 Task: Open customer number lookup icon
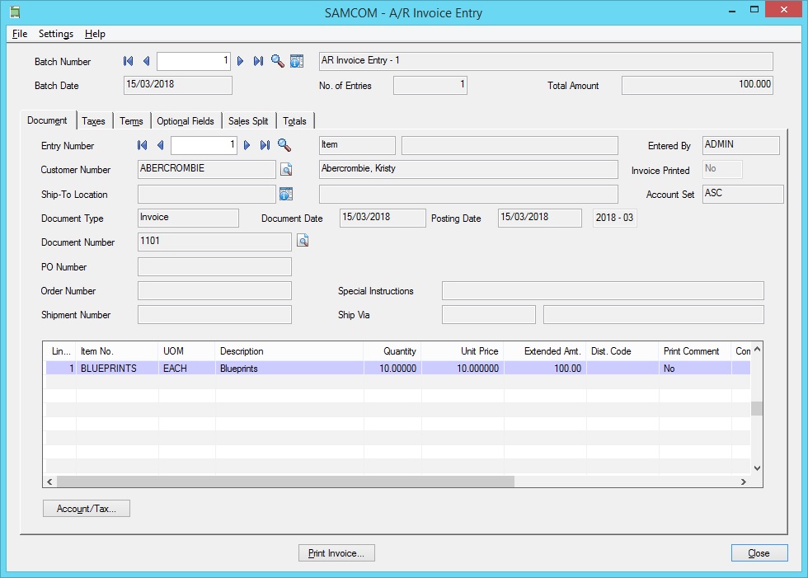(x=286, y=169)
